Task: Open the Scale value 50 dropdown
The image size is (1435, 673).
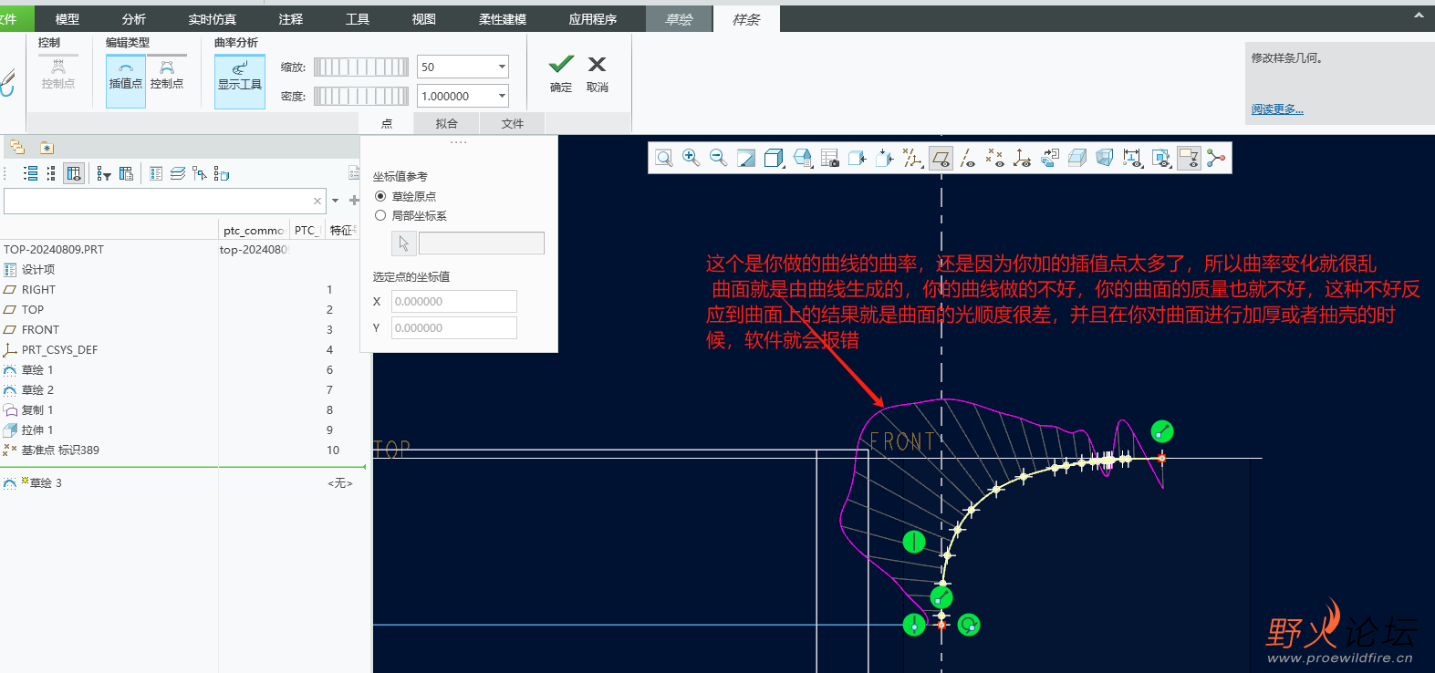Action: pos(502,67)
